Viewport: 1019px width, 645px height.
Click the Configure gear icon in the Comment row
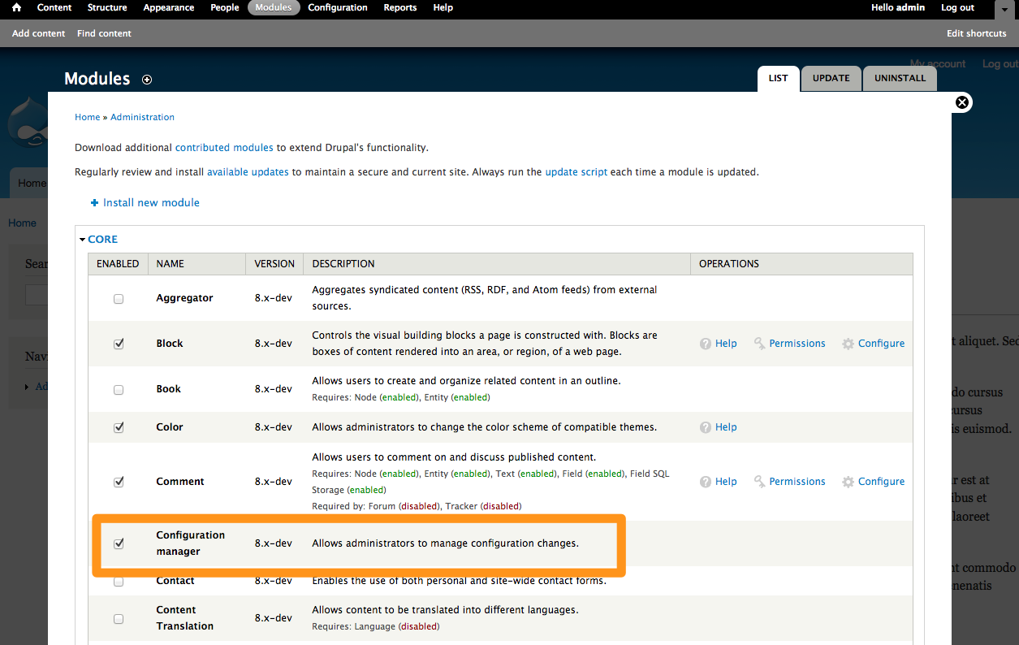[x=848, y=482]
